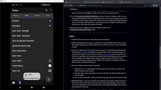The image size is (161, 90).
Task: Open README.md outline list icon
Action: (x=69, y=9)
